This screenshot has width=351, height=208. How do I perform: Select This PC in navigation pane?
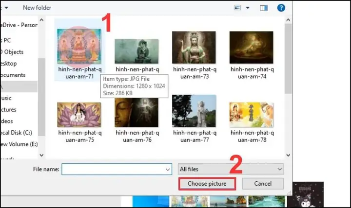pyautogui.click(x=6, y=40)
